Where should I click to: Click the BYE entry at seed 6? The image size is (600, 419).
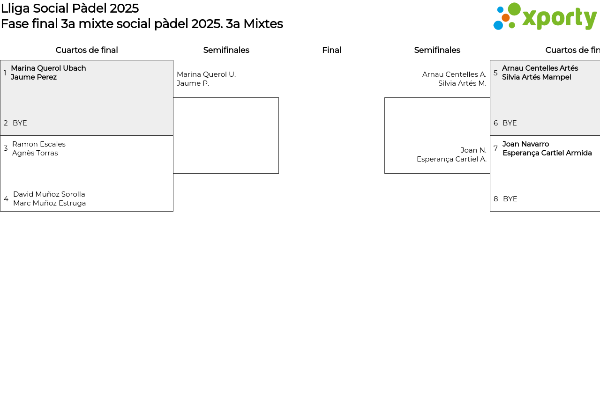510,123
